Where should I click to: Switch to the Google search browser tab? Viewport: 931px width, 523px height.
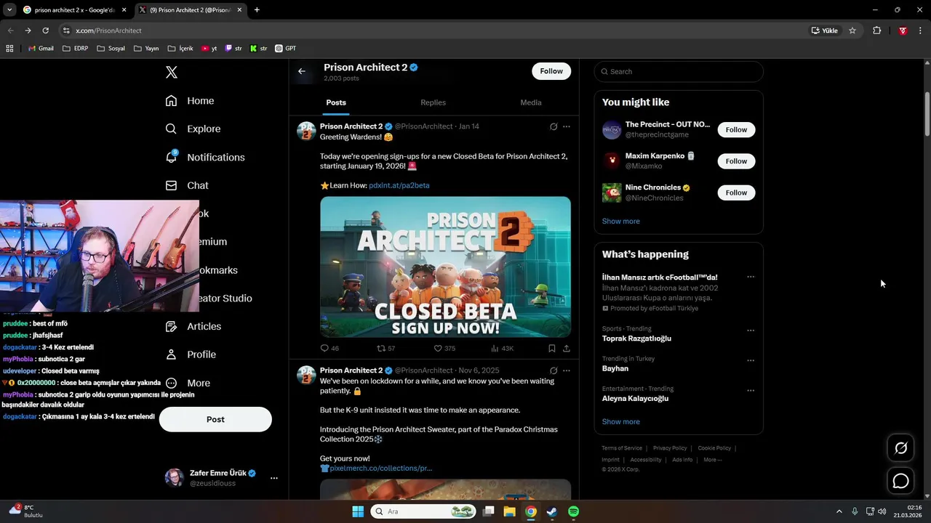[x=73, y=10]
